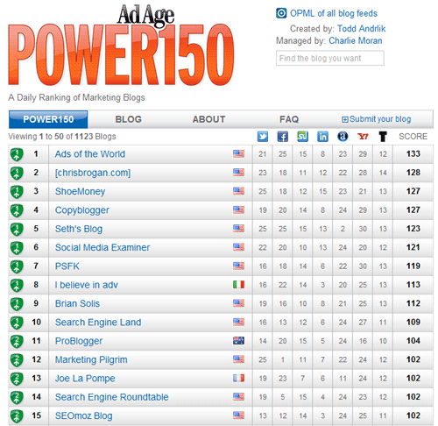
Task: Open the ProBlogger blog link
Action: [79, 341]
